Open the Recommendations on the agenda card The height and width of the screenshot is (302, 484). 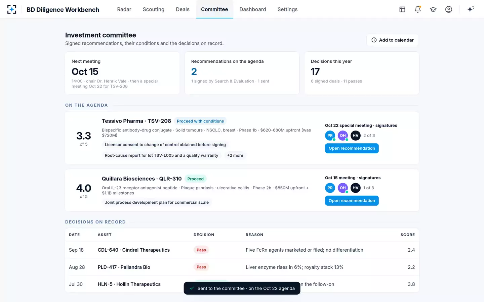click(242, 73)
